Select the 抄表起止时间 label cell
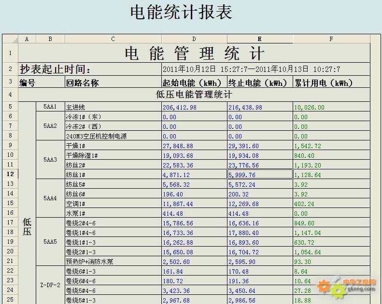 coord(89,69)
